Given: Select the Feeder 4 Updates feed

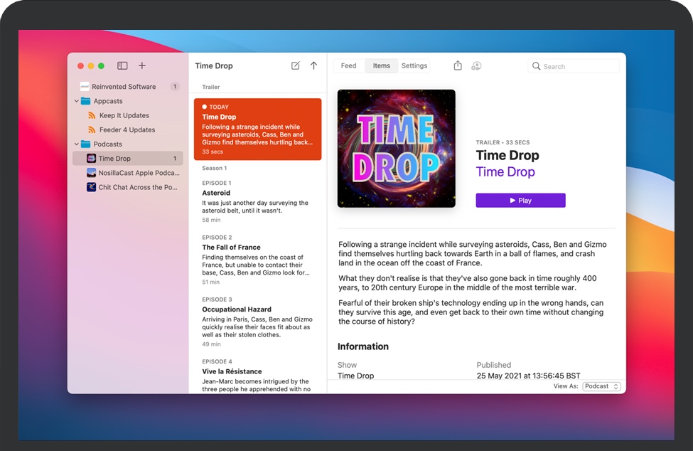Looking at the screenshot, I should (x=127, y=129).
